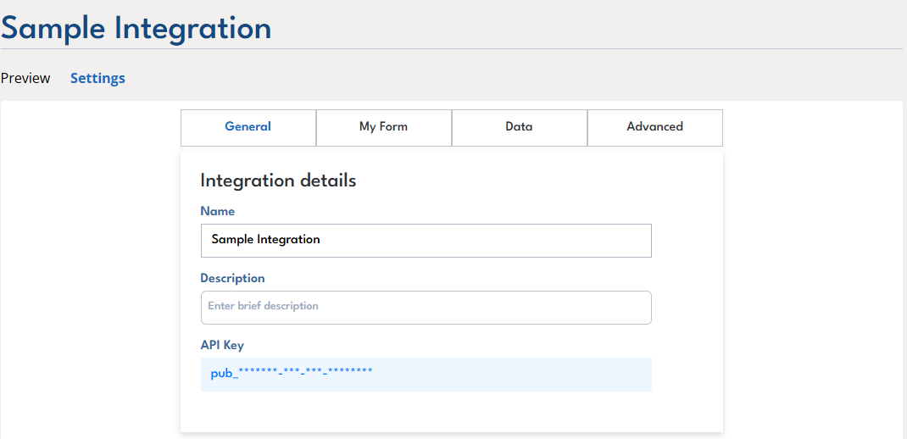Image resolution: width=907 pixels, height=439 pixels.
Task: Switch to the Data tab
Action: [x=519, y=127]
